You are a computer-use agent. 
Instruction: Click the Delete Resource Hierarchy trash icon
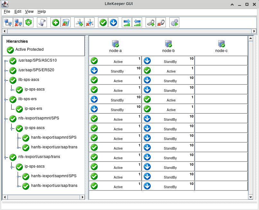click(66, 22)
